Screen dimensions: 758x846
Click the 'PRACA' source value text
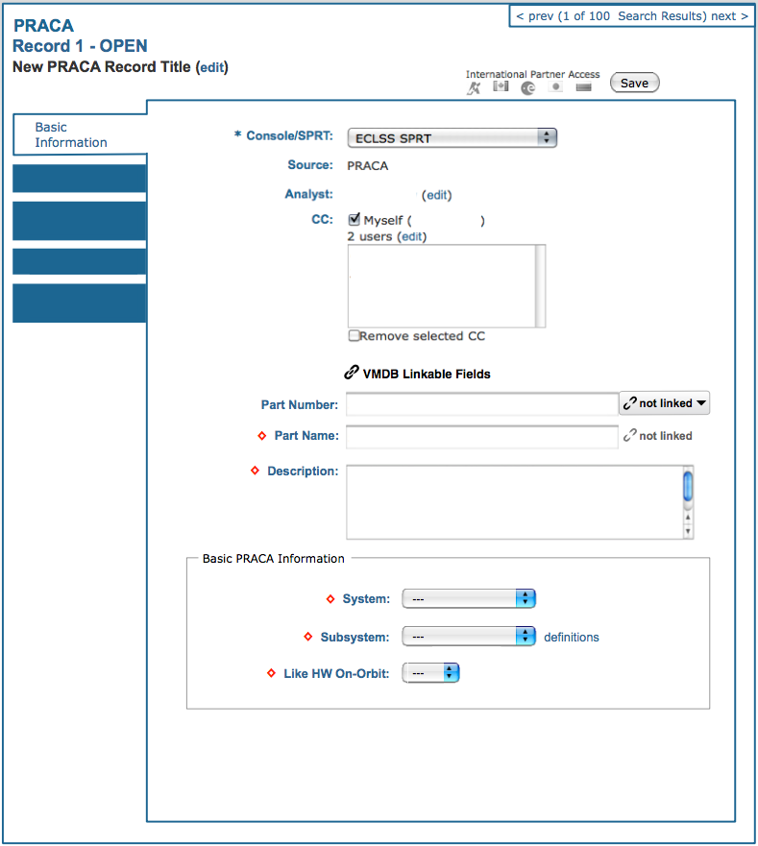tap(368, 165)
